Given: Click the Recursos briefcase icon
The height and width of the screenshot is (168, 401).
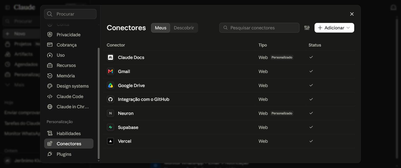Looking at the screenshot, I should point(50,65).
